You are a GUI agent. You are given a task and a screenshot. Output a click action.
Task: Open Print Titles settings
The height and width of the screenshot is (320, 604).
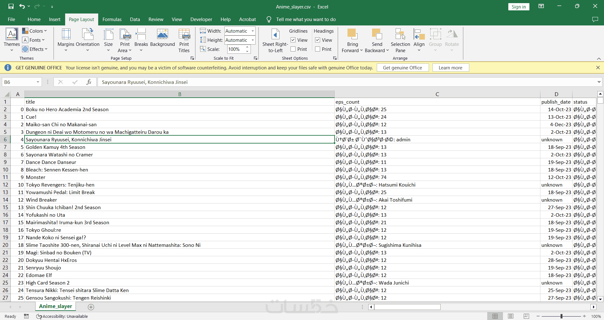(184, 40)
